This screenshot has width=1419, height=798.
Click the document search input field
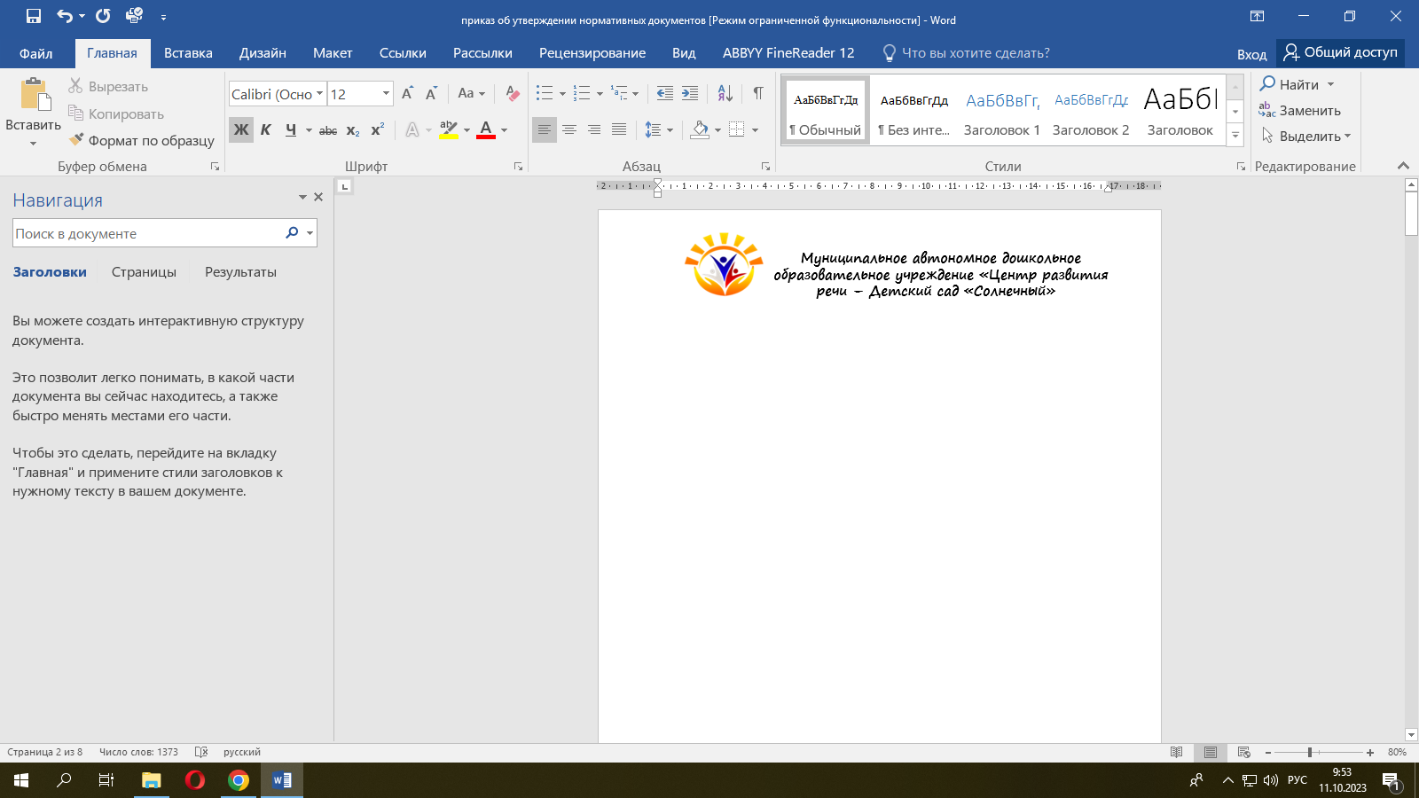146,233
